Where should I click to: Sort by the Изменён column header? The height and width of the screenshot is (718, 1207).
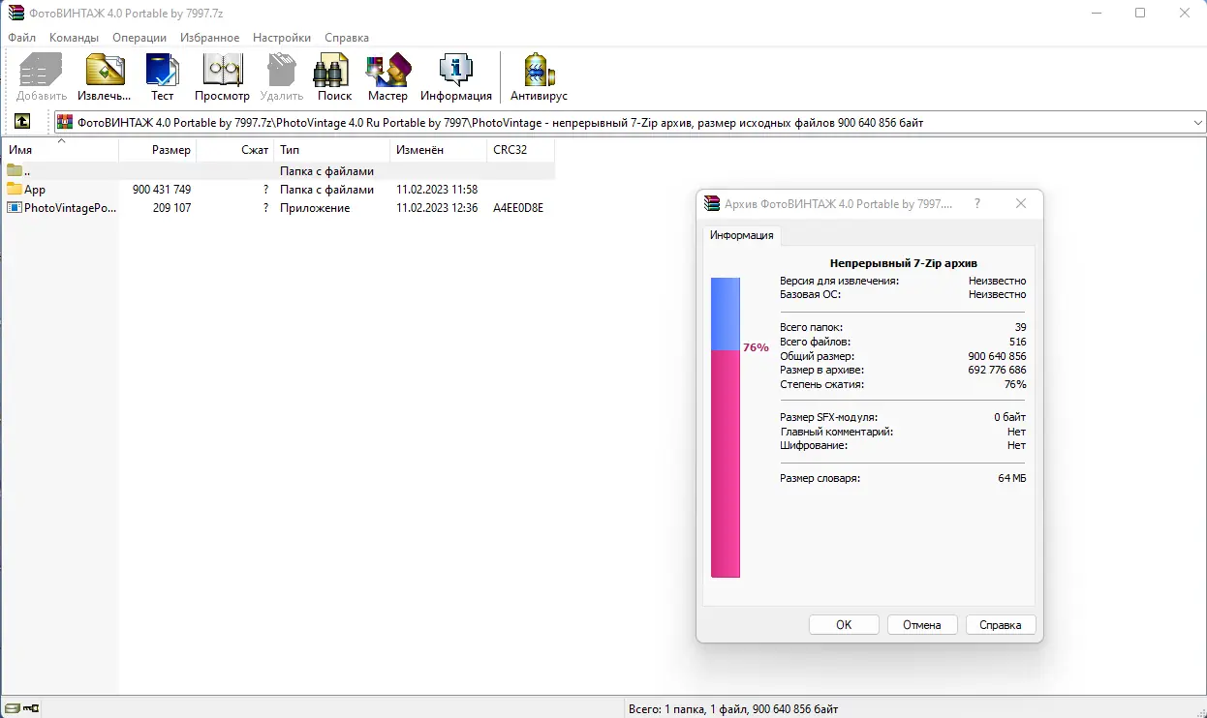tap(439, 150)
